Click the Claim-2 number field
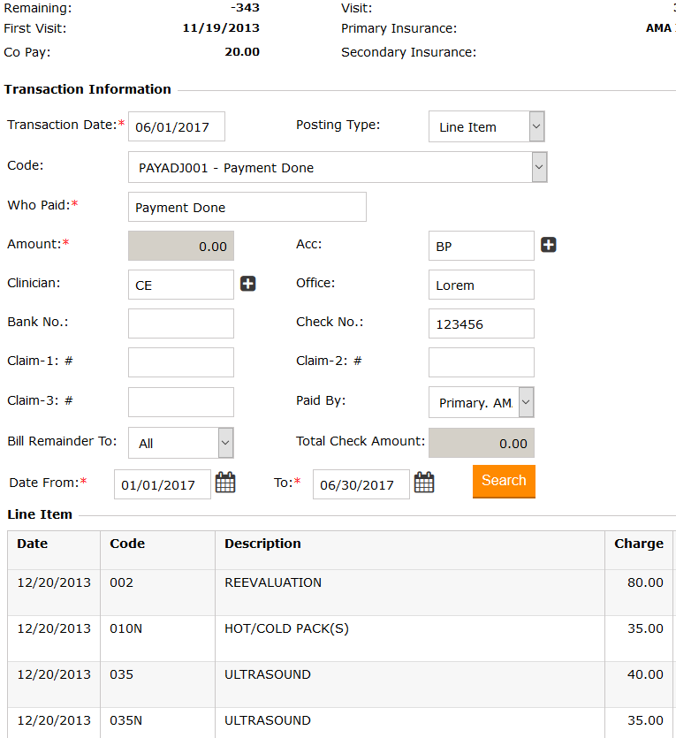This screenshot has height=738, width=676. (x=481, y=362)
